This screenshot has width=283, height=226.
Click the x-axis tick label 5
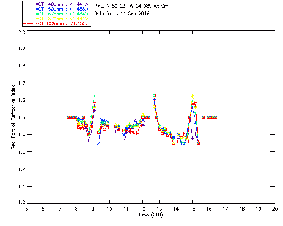click(27, 209)
